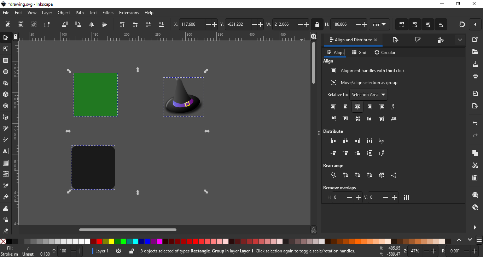Select the Text tool in the toolbox
483x257 pixels.
(6, 151)
